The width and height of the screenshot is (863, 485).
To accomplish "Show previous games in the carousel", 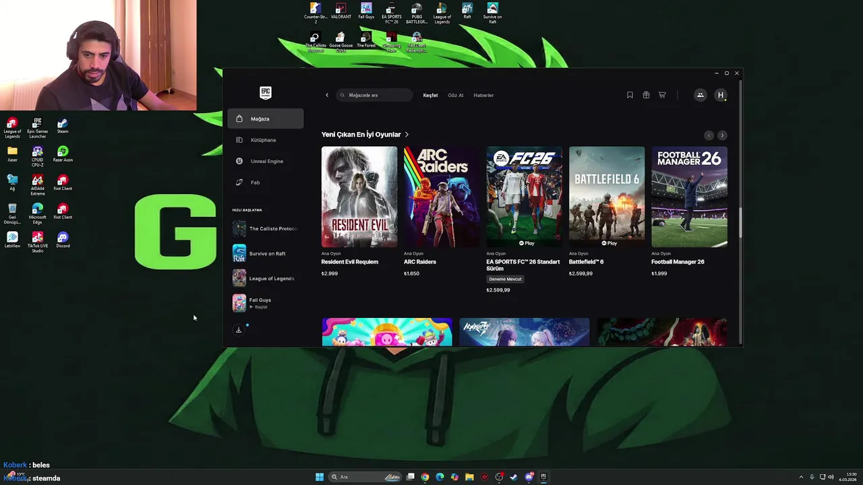I will point(709,135).
